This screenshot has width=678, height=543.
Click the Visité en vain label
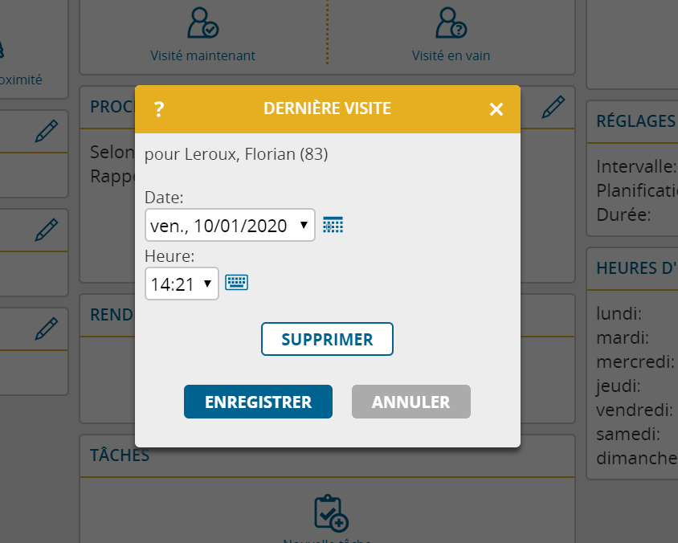pyautogui.click(x=451, y=55)
